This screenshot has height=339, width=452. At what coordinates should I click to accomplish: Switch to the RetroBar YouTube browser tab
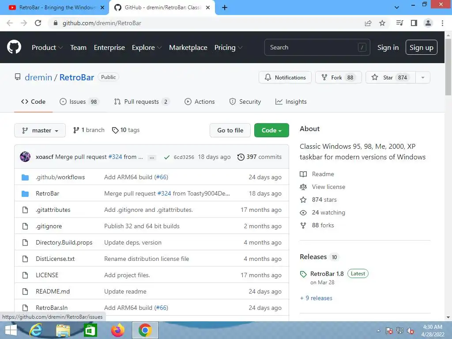[x=53, y=8]
